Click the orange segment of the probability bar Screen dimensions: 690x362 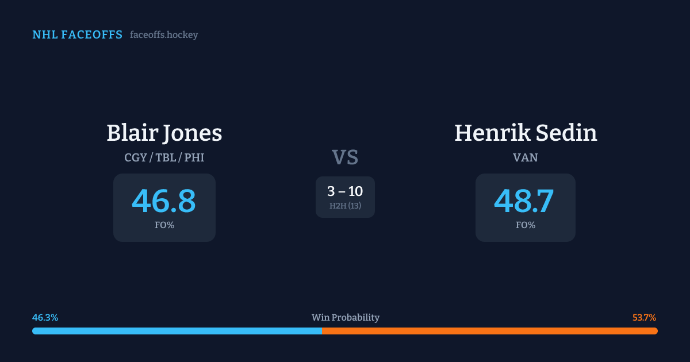click(x=489, y=331)
